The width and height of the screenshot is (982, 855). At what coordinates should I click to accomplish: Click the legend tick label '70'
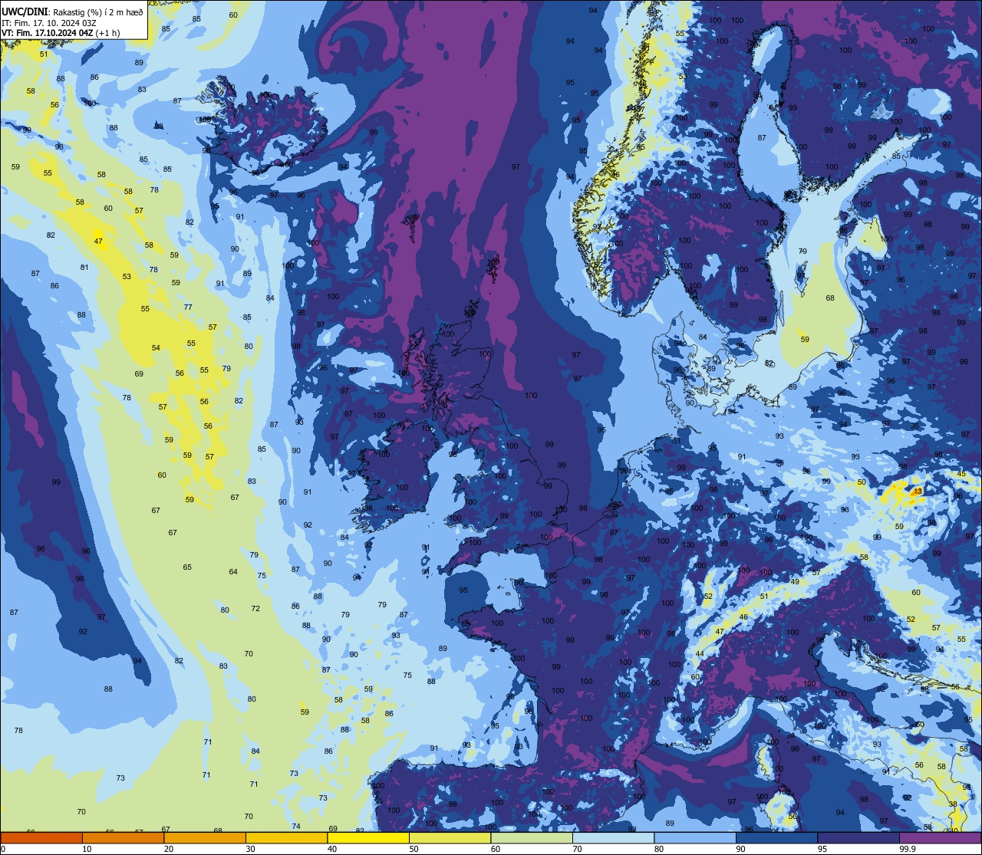tap(577, 849)
